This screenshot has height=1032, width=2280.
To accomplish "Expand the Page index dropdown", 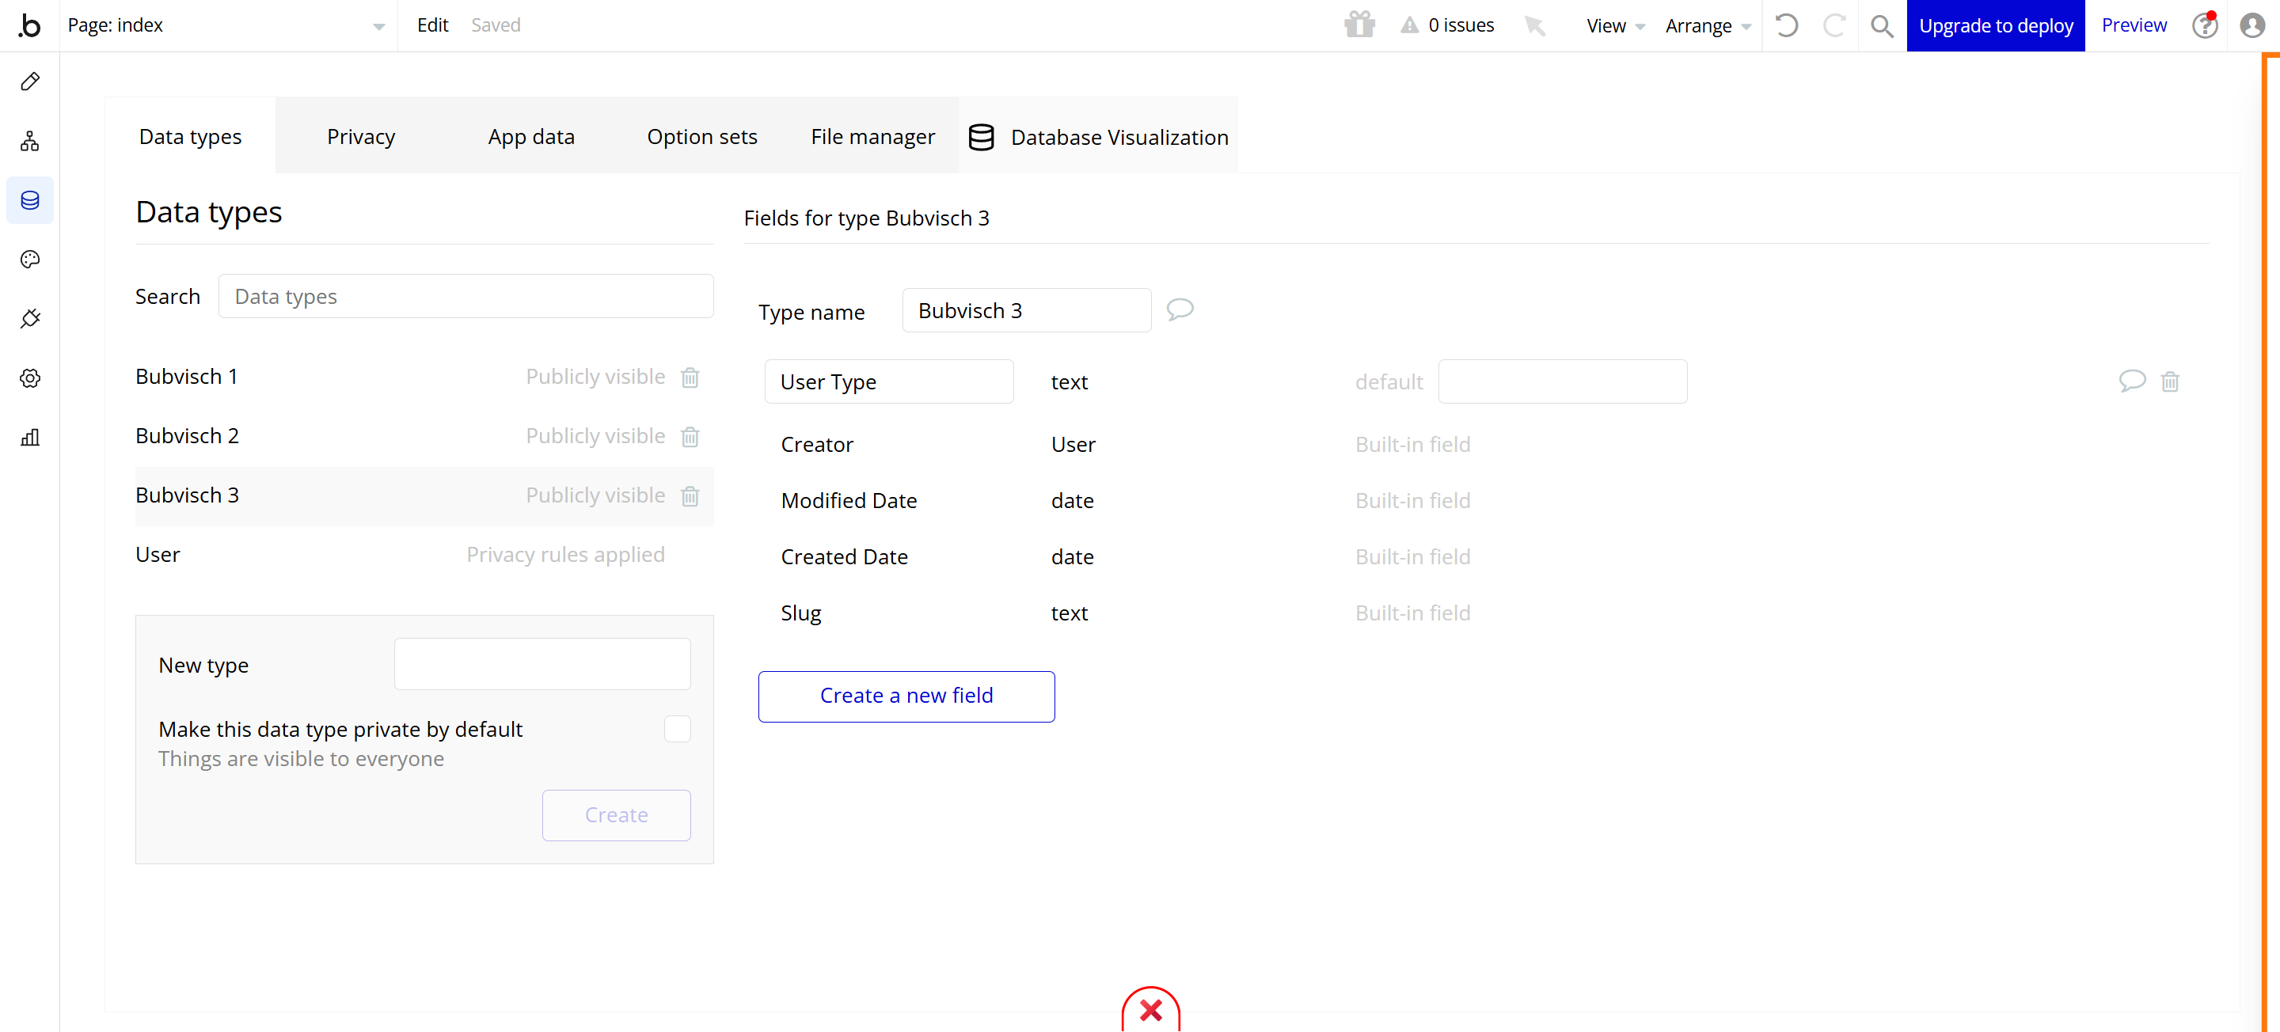I will click(x=379, y=25).
